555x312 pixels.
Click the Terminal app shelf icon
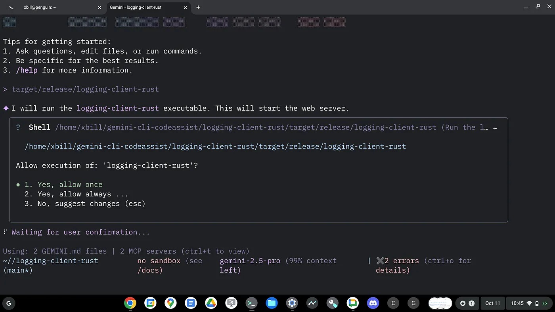click(x=251, y=303)
